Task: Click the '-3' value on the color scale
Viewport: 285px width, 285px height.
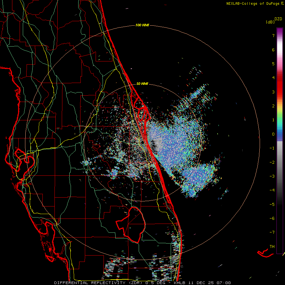Action: pyautogui.click(x=272, y=176)
